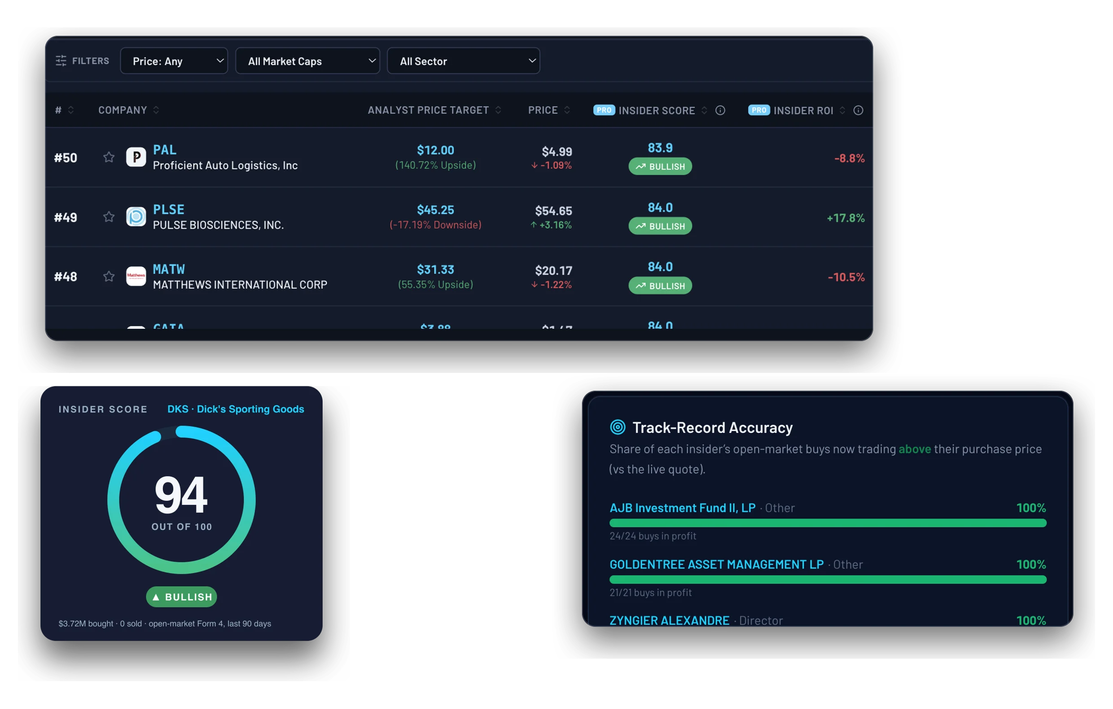Click the Track-Record Accuracy target icon
1113x709 pixels.
(618, 428)
